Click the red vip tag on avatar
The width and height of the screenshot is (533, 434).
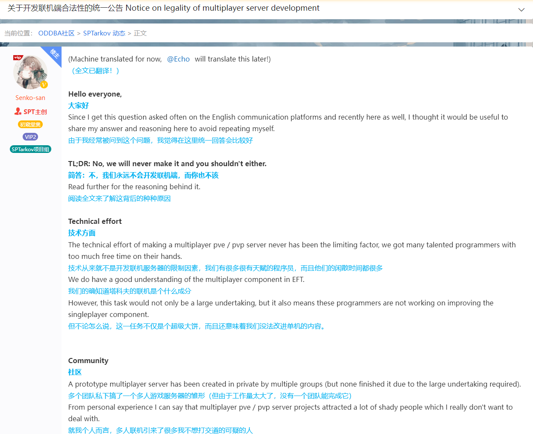click(x=18, y=58)
